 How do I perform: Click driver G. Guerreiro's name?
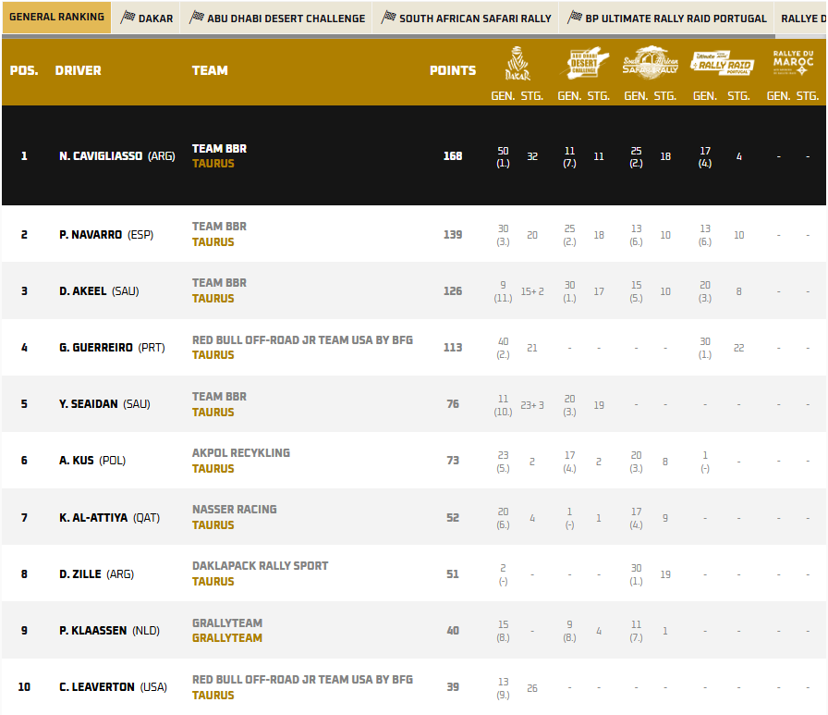click(96, 348)
